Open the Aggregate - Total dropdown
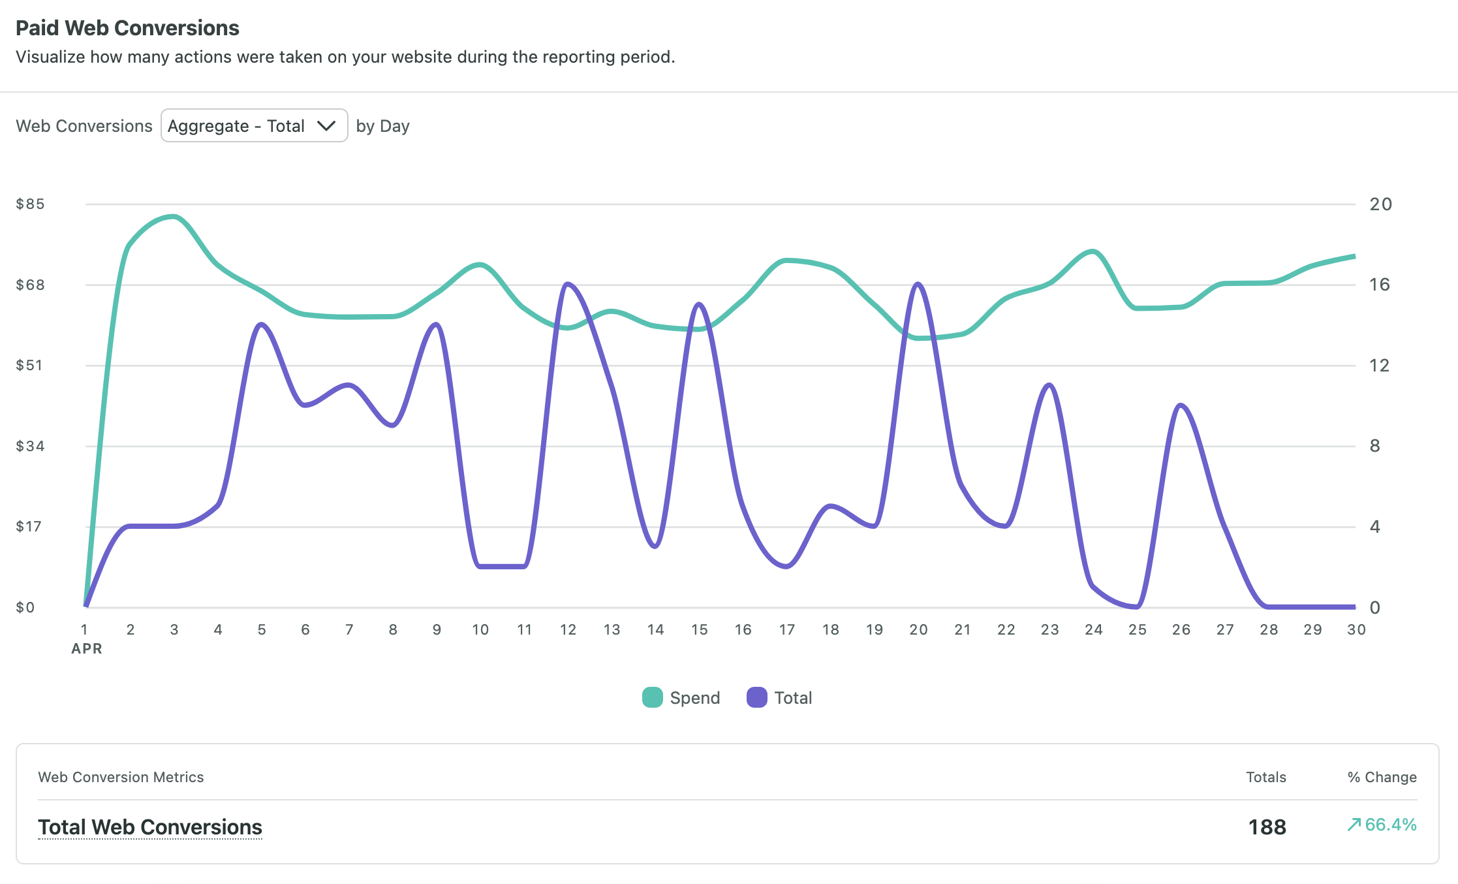This screenshot has width=1458, height=884. click(254, 125)
